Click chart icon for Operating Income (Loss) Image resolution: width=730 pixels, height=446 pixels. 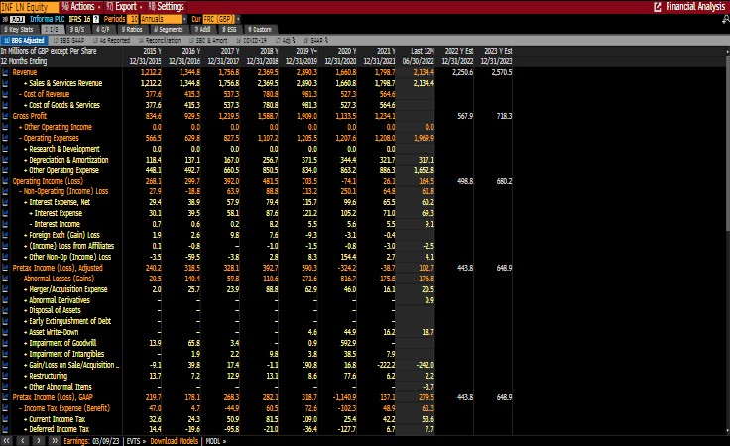(x=5, y=181)
